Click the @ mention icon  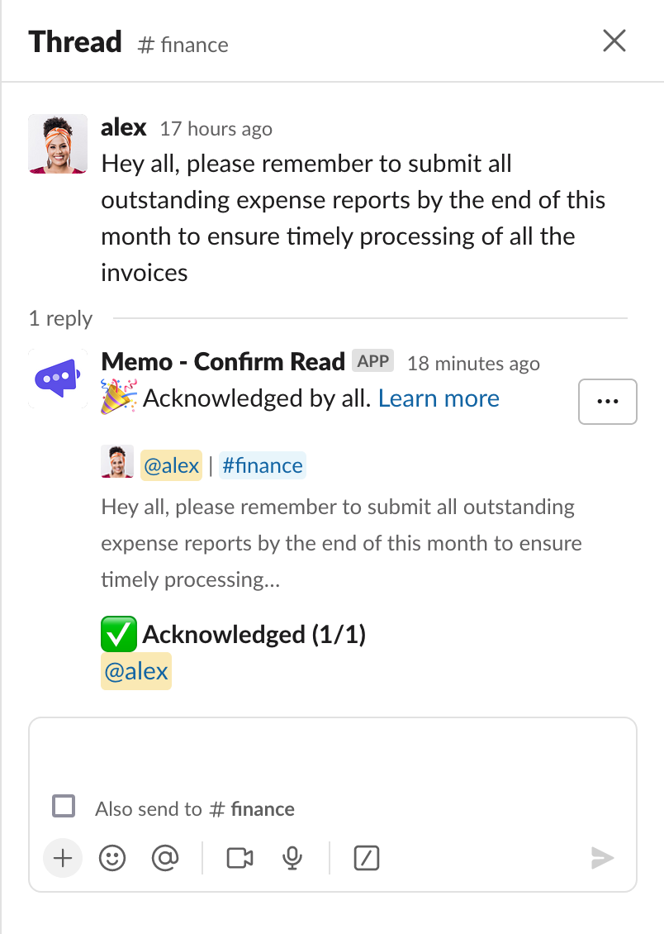165,859
